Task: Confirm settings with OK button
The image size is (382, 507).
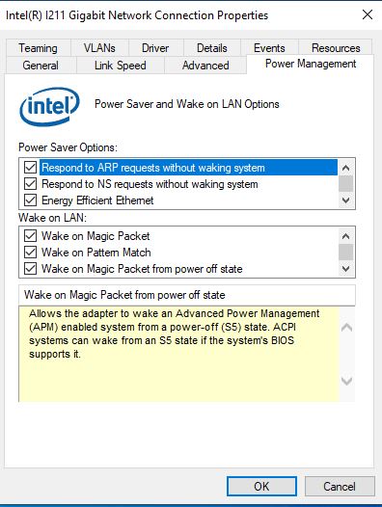Action: 261,486
